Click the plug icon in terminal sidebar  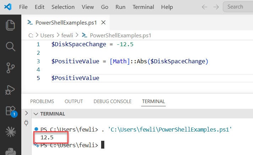tap(26, 123)
